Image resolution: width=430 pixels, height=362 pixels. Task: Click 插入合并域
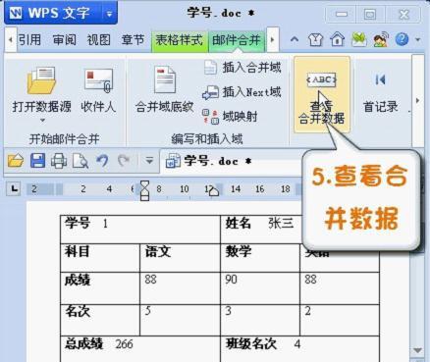(x=242, y=68)
